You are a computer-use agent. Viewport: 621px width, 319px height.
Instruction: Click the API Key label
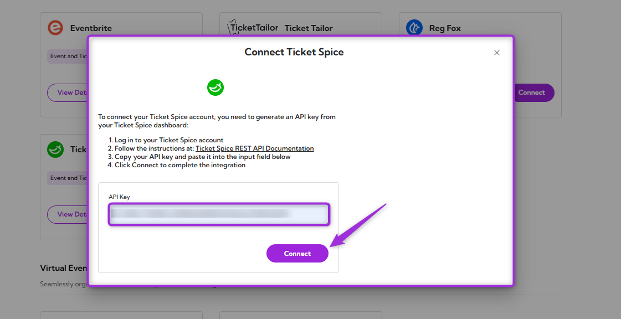[x=119, y=197]
